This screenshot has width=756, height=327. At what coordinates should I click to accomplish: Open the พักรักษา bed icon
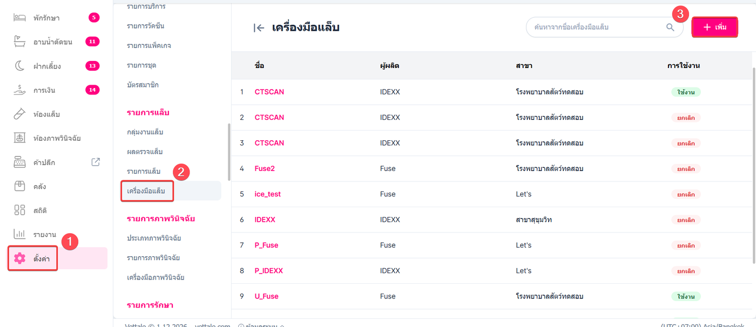(x=20, y=18)
